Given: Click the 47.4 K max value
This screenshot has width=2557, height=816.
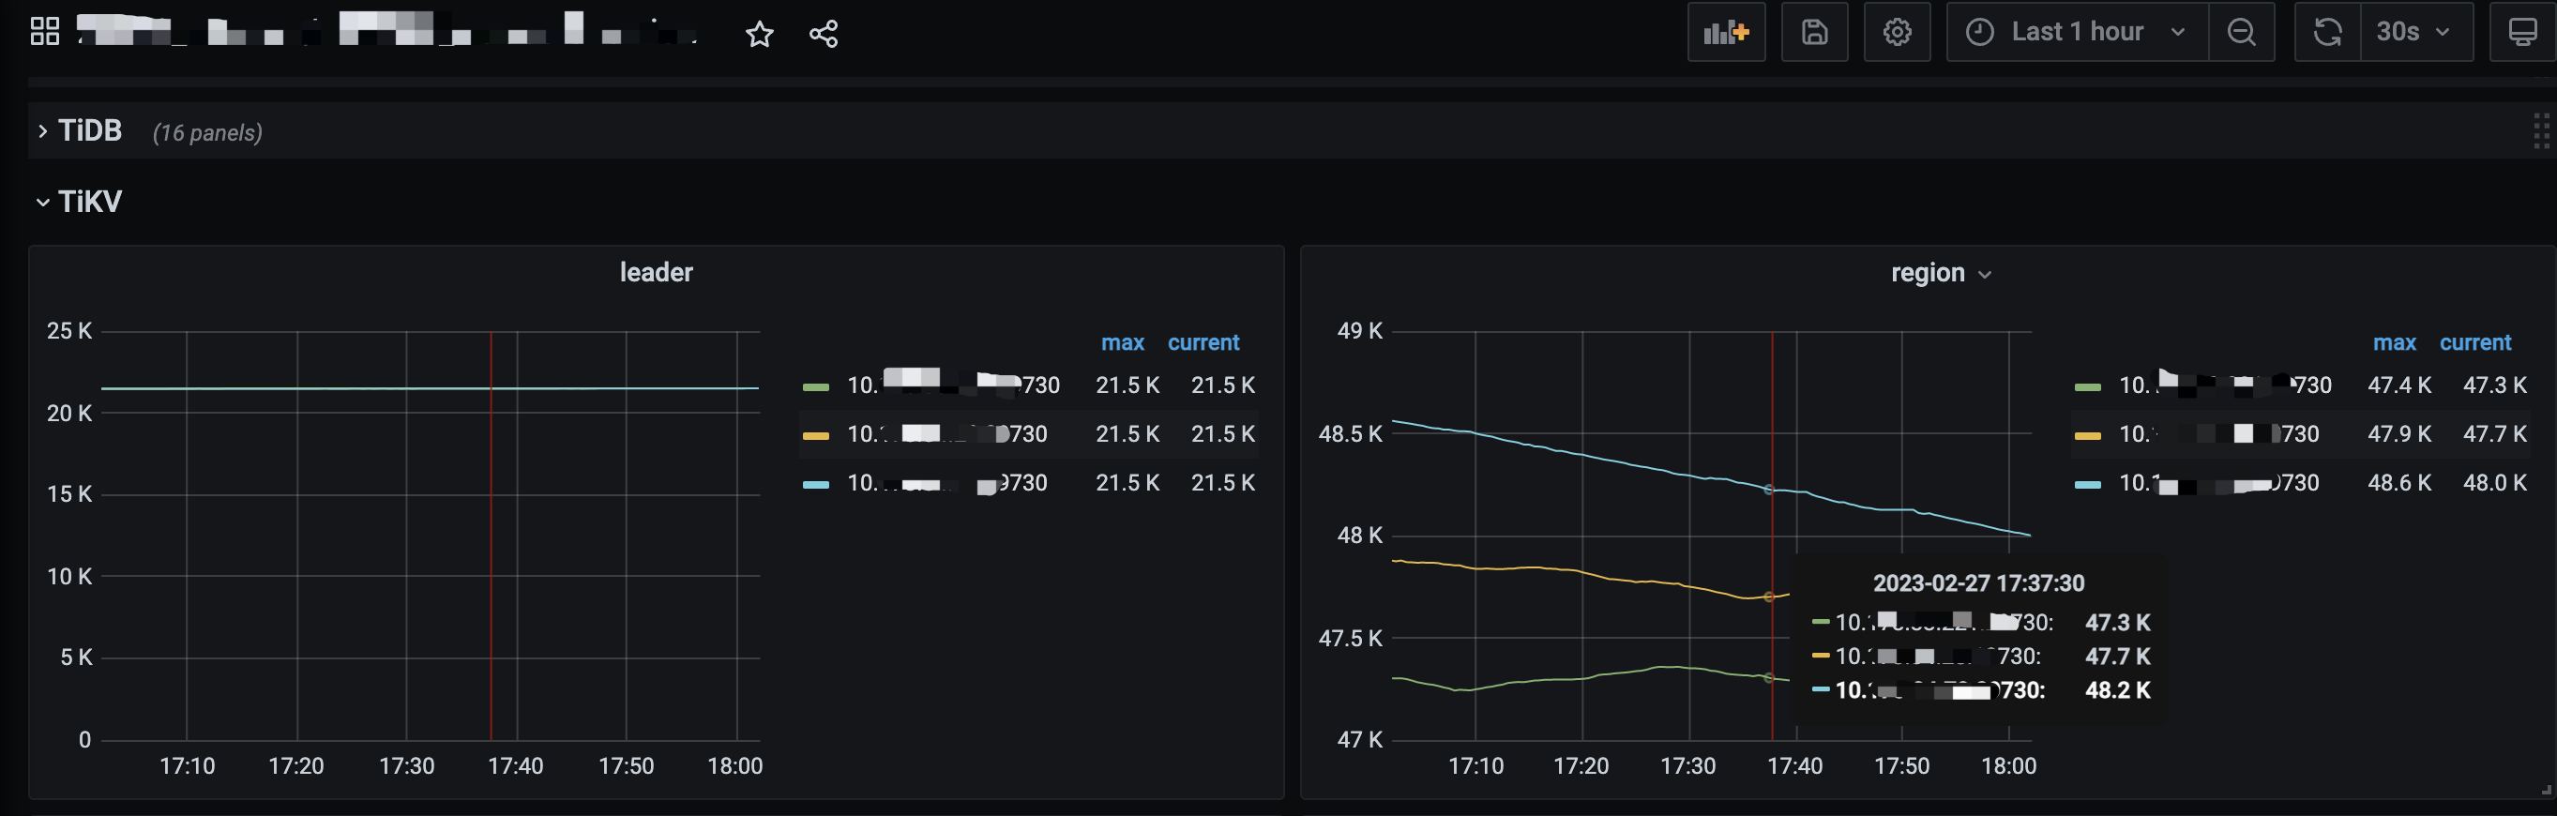Looking at the screenshot, I should pos(2399,385).
